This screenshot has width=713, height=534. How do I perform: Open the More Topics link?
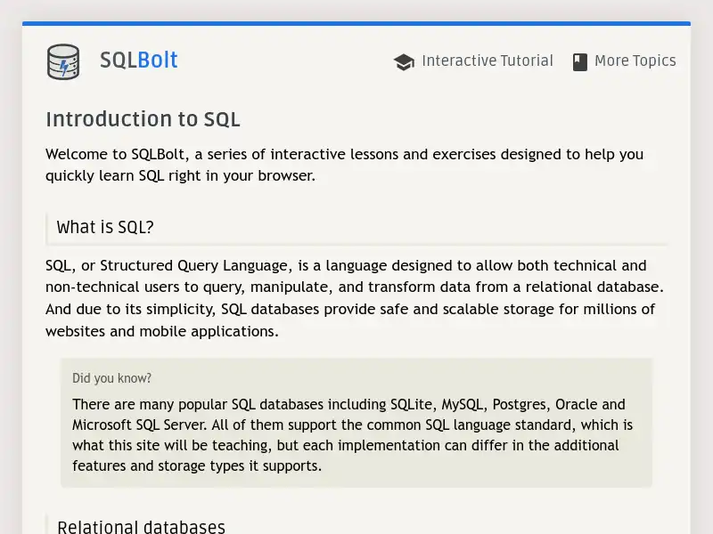(636, 61)
